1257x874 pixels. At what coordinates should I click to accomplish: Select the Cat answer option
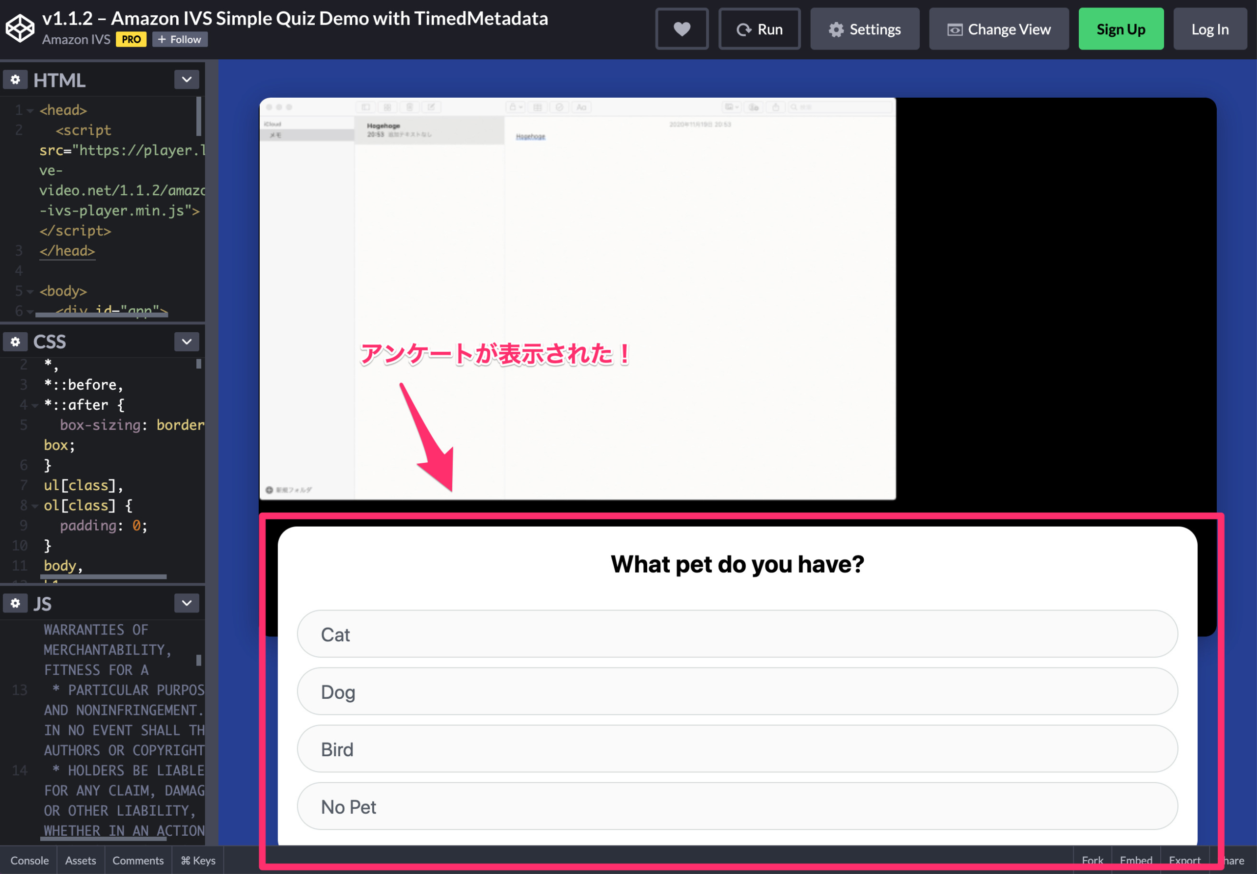coord(737,634)
